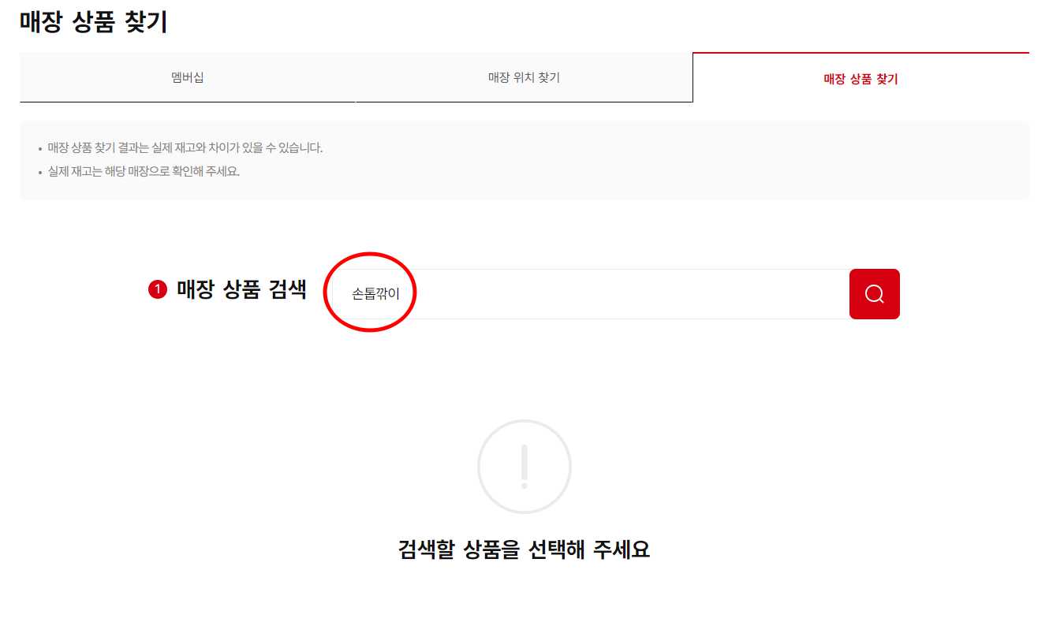Click the 매장 상품 검색 label
1049x637 pixels.
tap(241, 290)
